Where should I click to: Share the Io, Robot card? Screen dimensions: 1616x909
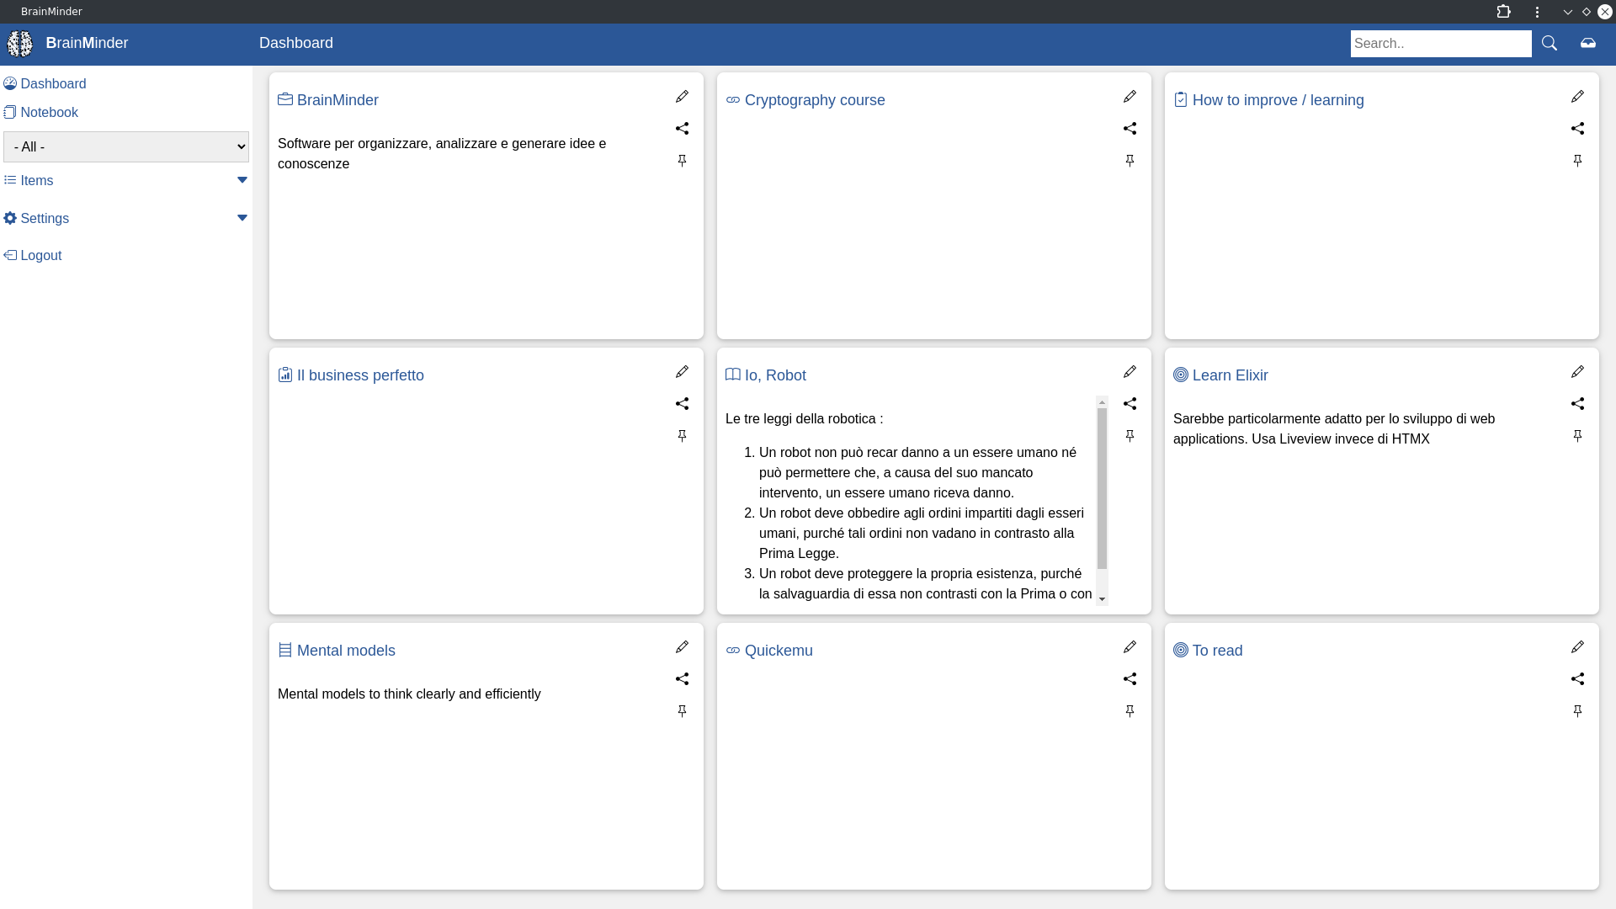[x=1130, y=404]
